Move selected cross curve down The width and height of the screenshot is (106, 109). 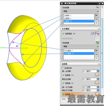tap(96, 58)
